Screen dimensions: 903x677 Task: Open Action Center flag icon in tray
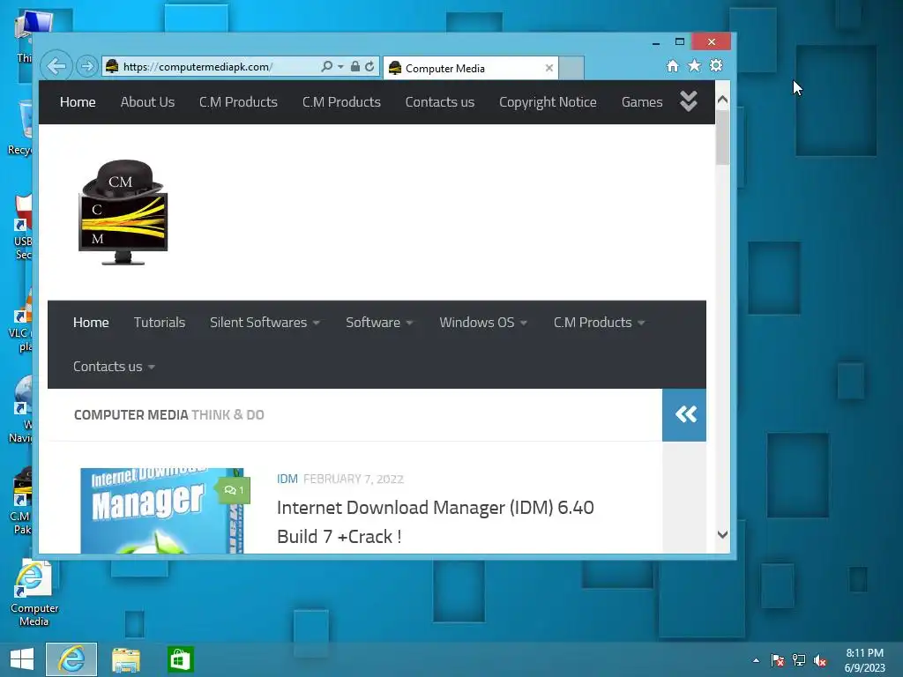click(778, 660)
